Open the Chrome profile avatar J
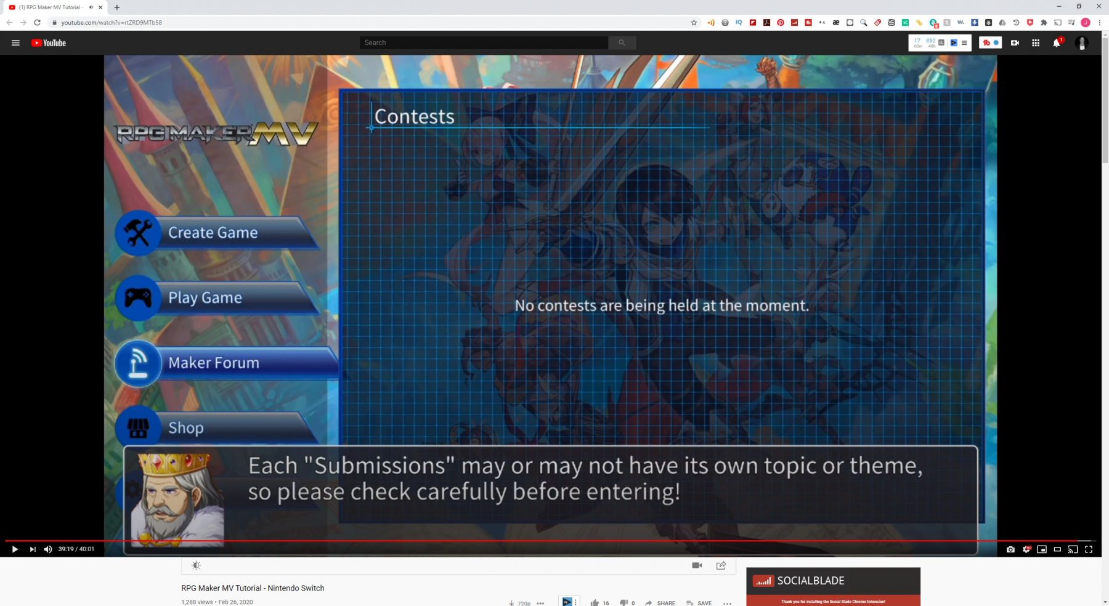 pyautogui.click(x=1086, y=22)
